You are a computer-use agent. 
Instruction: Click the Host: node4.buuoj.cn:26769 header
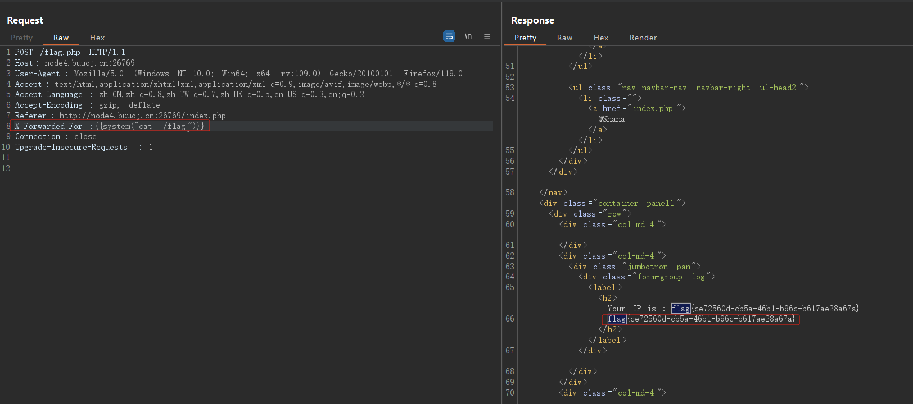coord(75,63)
